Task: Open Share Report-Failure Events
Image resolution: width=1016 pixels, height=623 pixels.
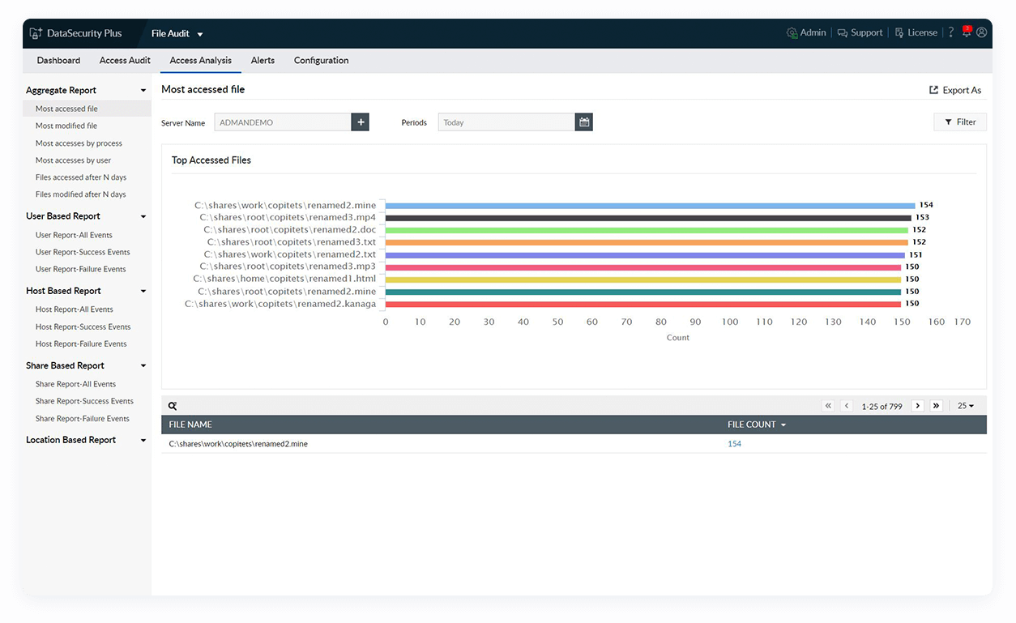Action: pos(83,419)
